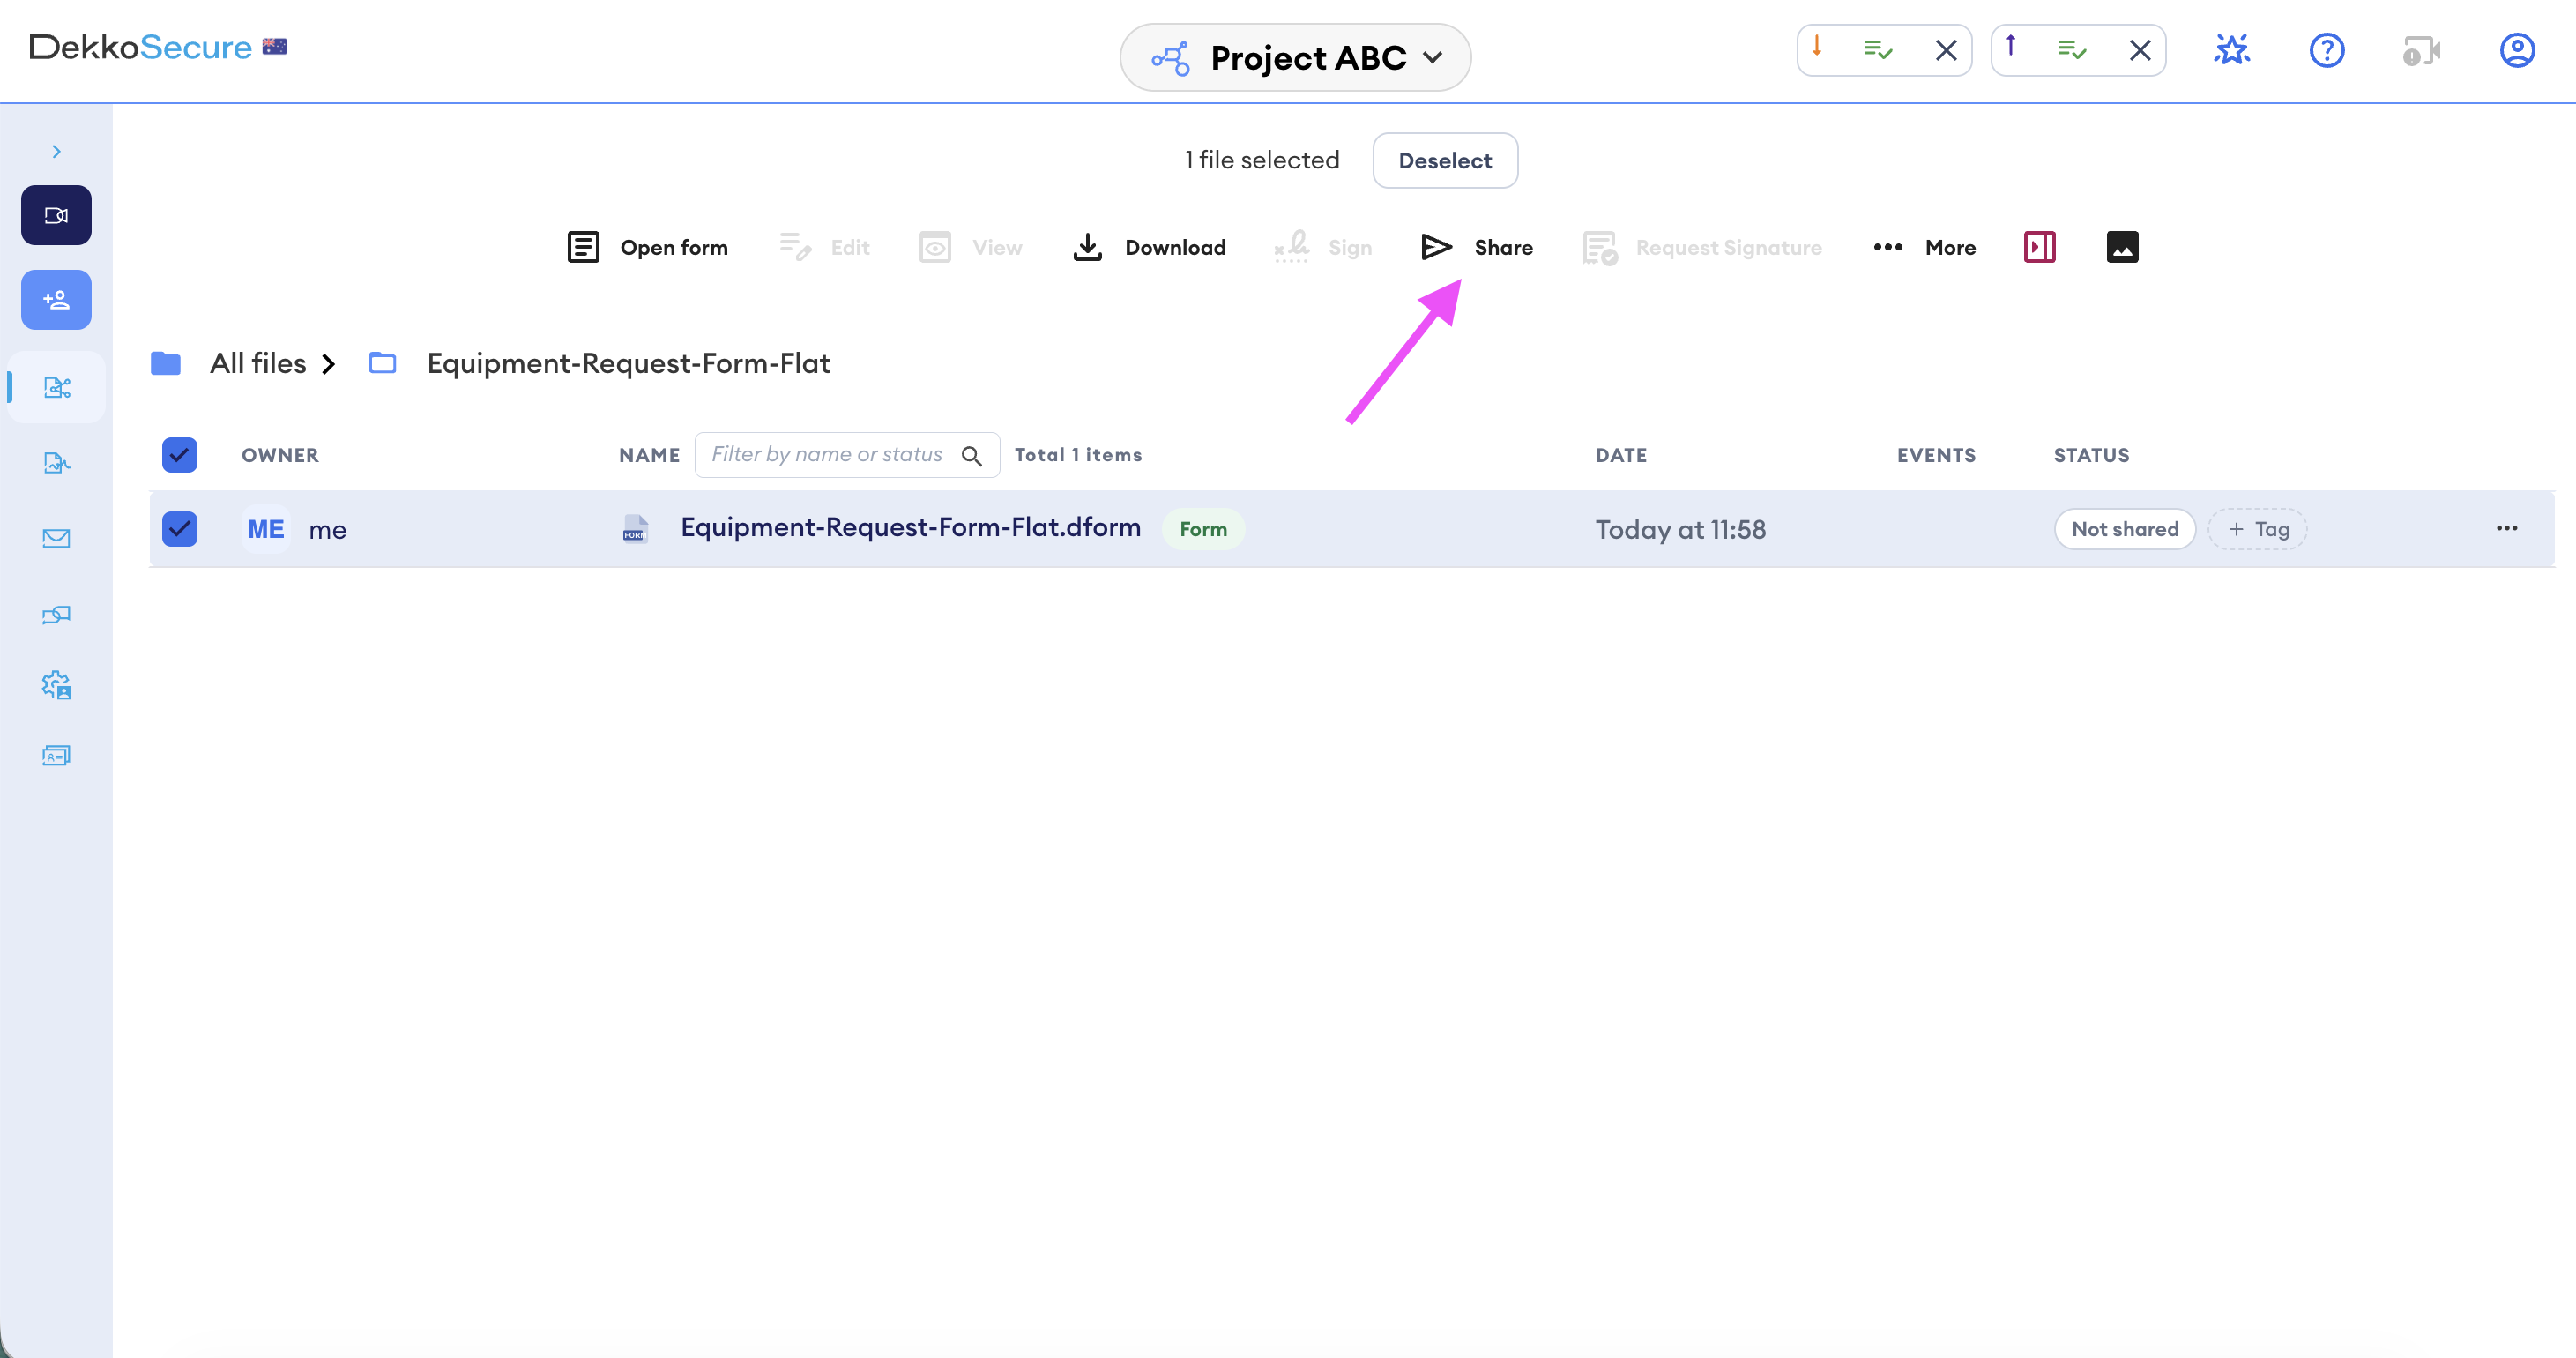Open the More actions menu
The width and height of the screenshot is (2576, 1358).
tap(1924, 247)
